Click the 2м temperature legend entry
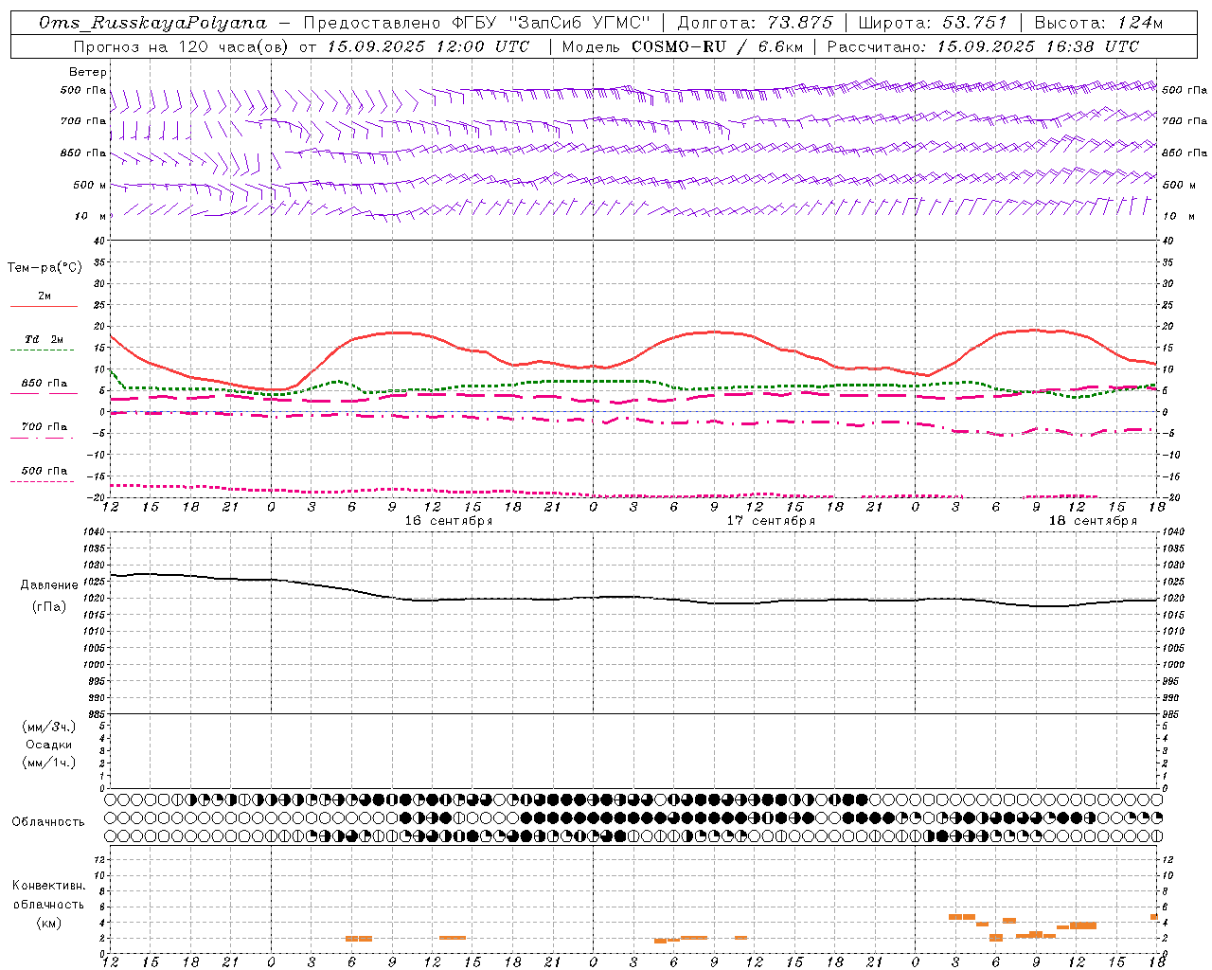The image size is (1212, 970). pyautogui.click(x=45, y=296)
